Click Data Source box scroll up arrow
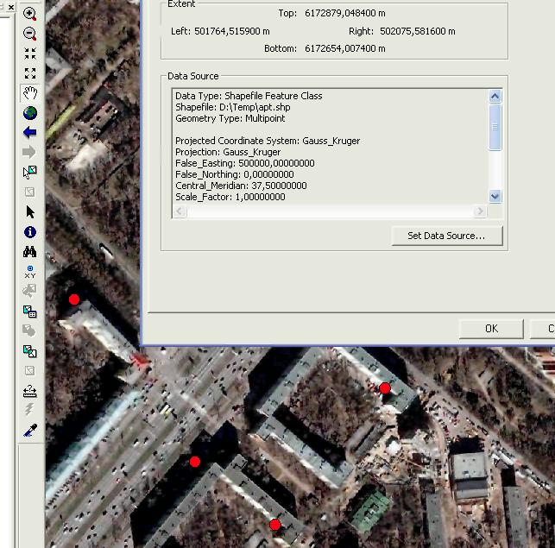The width and height of the screenshot is (555, 548). pyautogui.click(x=495, y=96)
